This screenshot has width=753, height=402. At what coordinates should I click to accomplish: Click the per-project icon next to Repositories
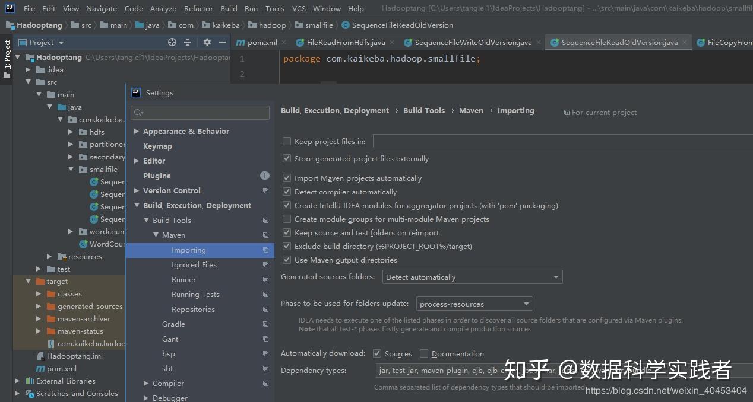pyautogui.click(x=265, y=310)
